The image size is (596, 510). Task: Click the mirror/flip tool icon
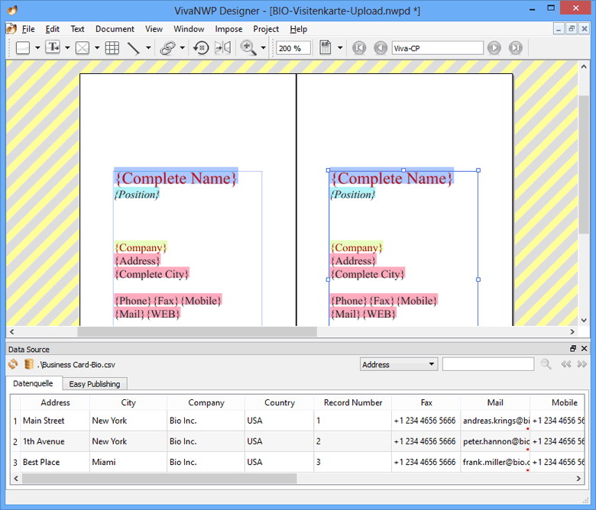coord(222,47)
